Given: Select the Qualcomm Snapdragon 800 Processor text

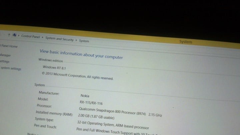Looking at the screenshot, I should (112, 111).
